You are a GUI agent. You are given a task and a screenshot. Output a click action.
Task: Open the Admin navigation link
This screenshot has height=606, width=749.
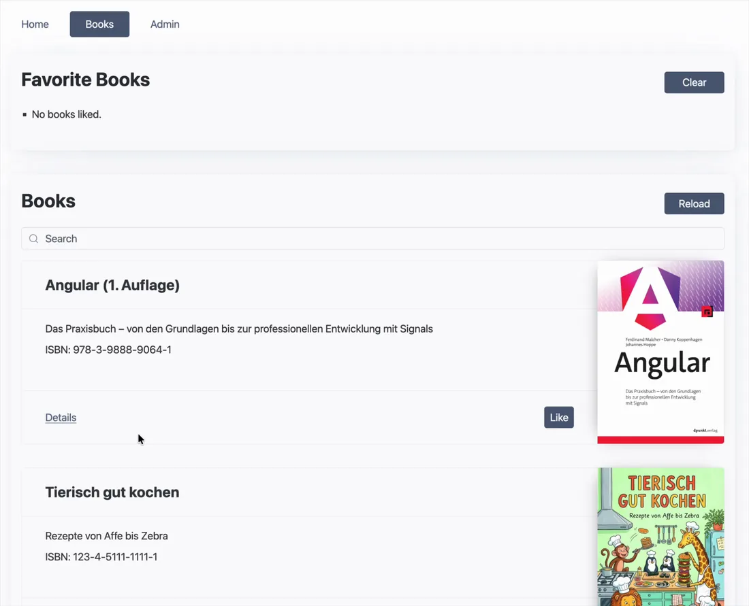165,24
